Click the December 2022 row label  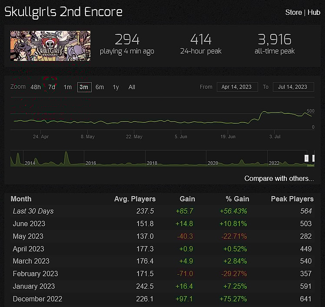click(37, 299)
